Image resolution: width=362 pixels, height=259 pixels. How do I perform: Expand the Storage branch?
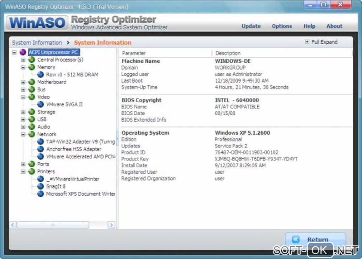[23, 112]
